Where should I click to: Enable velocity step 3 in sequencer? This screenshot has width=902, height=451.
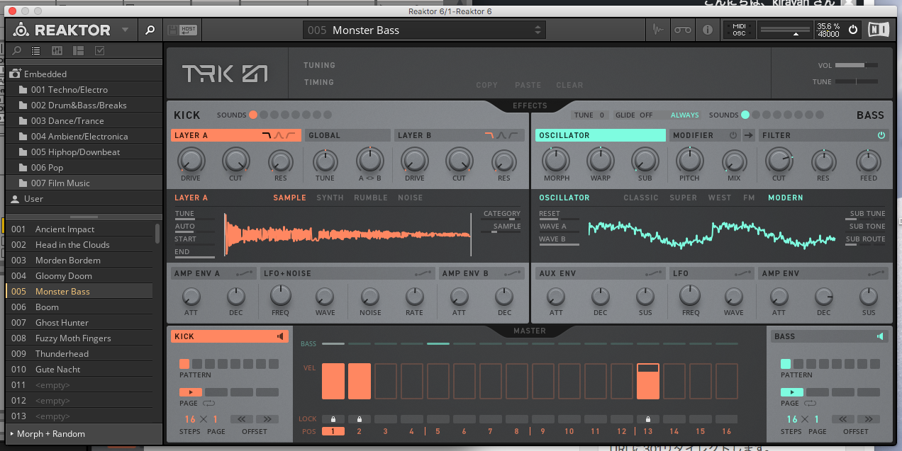386,381
